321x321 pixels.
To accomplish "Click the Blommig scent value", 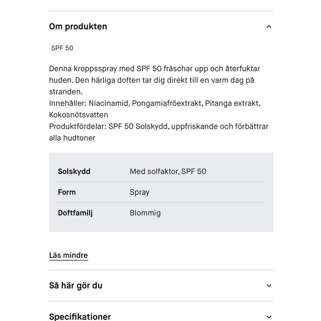I will tap(145, 213).
